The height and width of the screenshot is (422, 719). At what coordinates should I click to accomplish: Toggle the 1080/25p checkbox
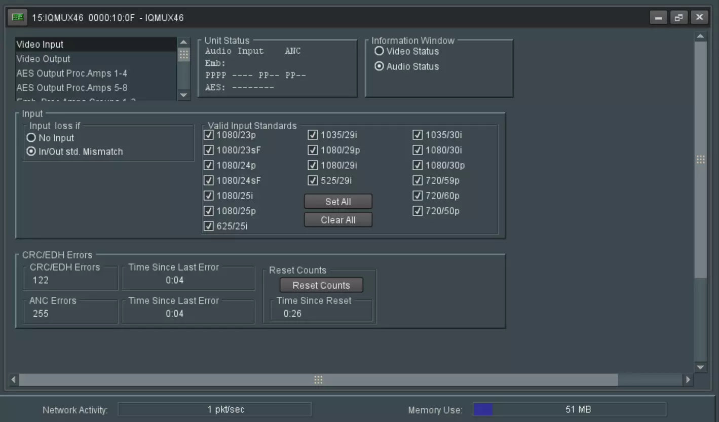(x=209, y=211)
